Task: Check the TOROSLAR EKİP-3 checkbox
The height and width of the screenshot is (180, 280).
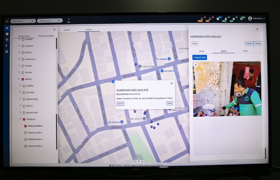Action: coord(25,139)
